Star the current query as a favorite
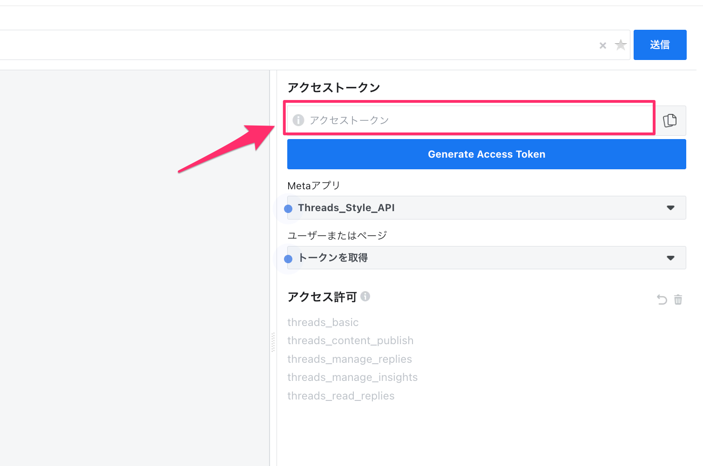The width and height of the screenshot is (703, 466). click(621, 45)
